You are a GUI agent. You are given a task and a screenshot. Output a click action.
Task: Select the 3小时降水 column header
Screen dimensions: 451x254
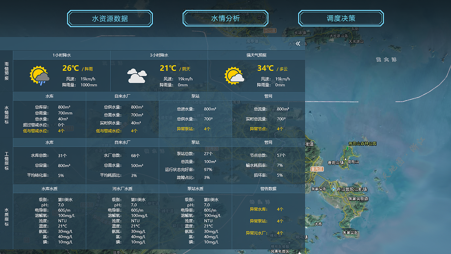159,55
